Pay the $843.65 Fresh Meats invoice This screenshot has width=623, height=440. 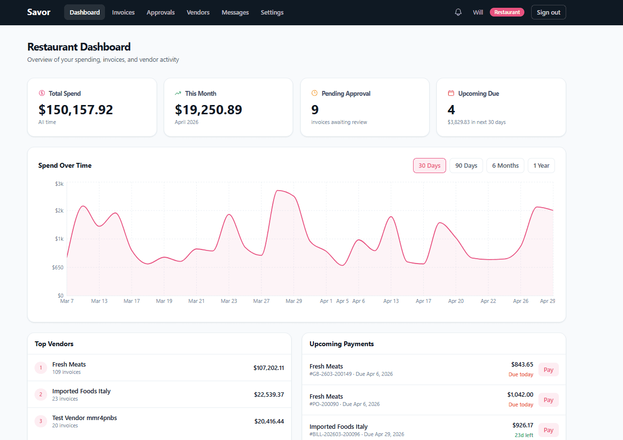(548, 370)
